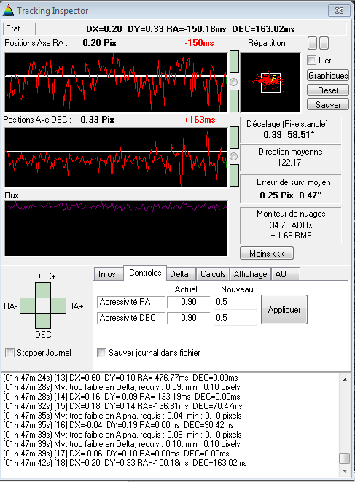Select the round button beside RA graph
Screen dimensions: 355x482
click(234, 82)
